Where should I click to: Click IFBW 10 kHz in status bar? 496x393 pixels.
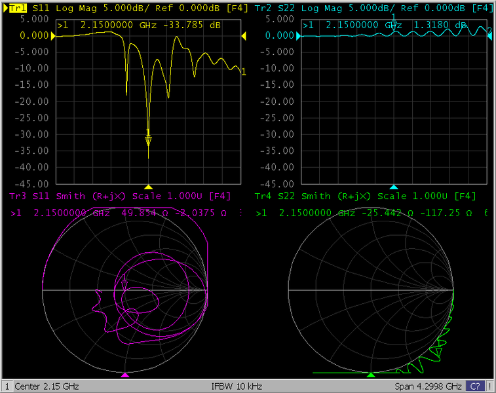[x=239, y=386]
